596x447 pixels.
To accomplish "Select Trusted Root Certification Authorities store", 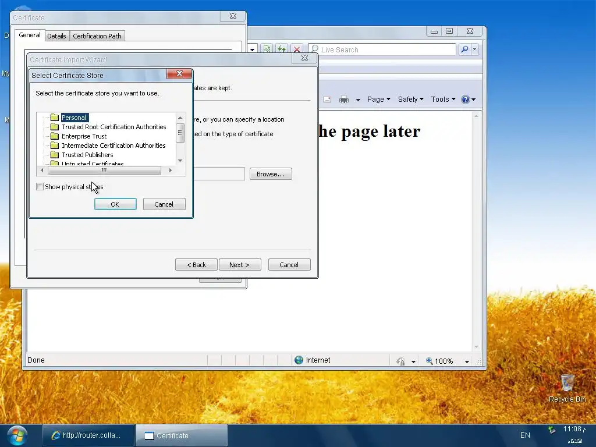I will [x=113, y=127].
